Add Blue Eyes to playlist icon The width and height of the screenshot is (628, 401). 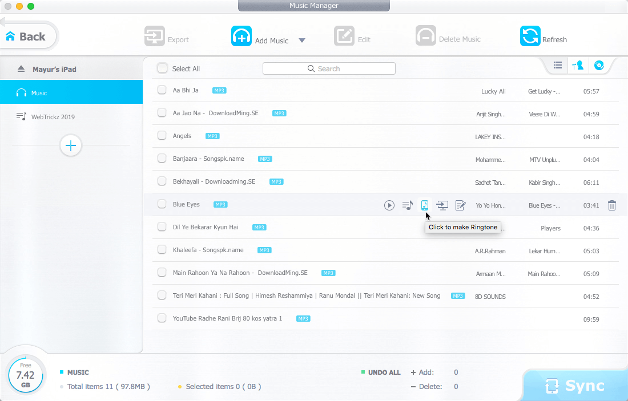[407, 205]
